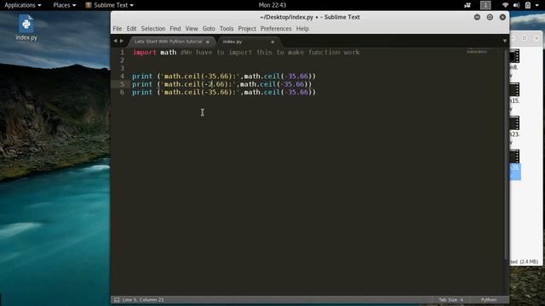Screen dimensions: 545x306
Task: Close the Sublime Text window
Action: point(502,17)
